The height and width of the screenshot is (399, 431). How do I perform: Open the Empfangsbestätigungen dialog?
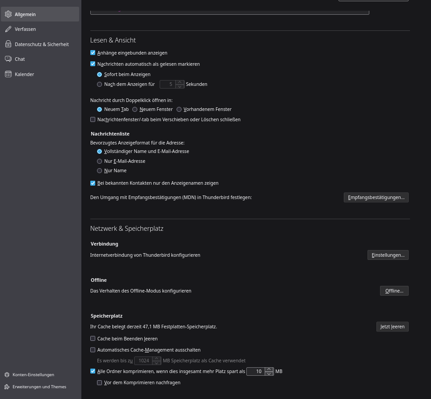376,197
